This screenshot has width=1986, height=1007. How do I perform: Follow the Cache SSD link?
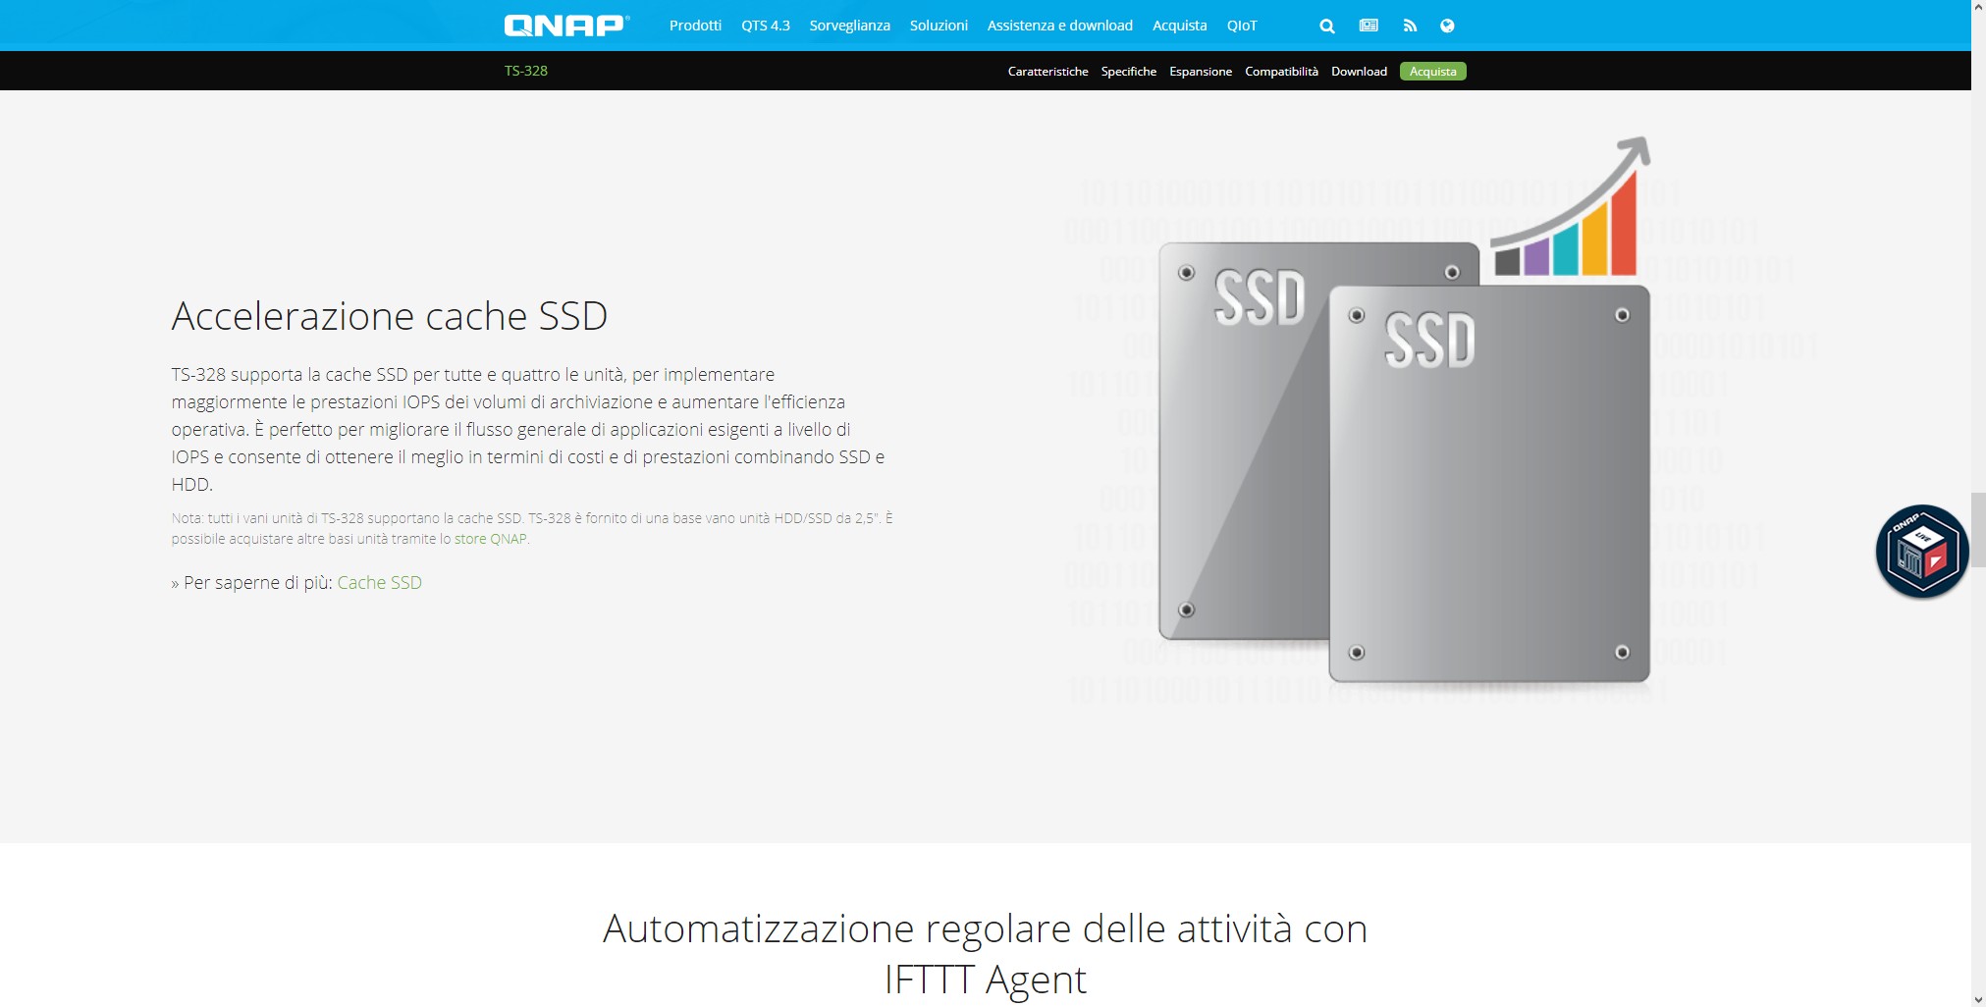pos(379,583)
